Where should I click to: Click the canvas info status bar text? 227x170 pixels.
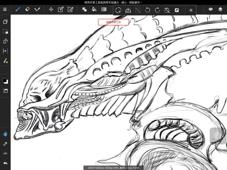(x=113, y=168)
